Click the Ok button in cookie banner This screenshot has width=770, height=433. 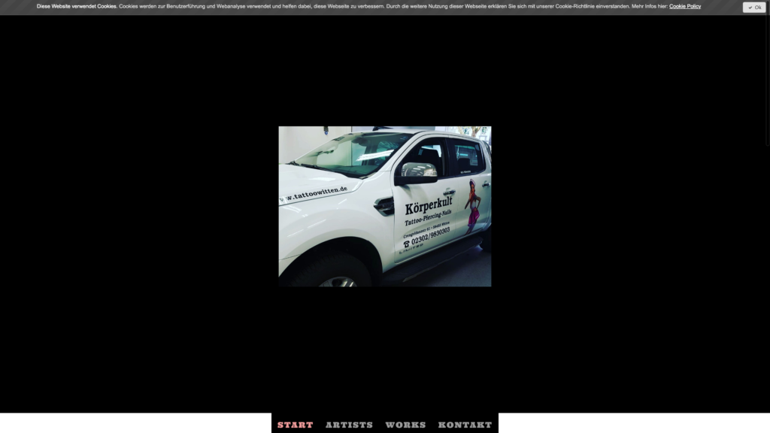pyautogui.click(x=754, y=8)
